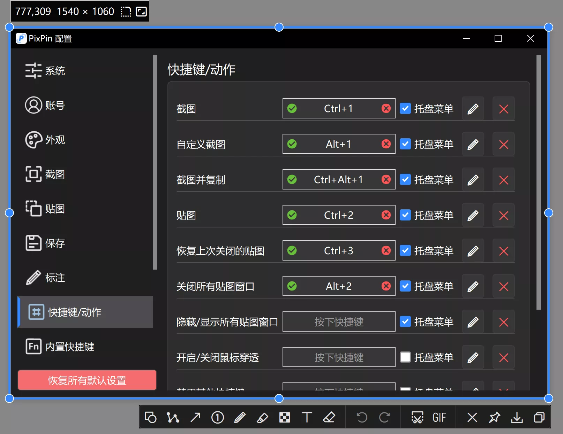
Task: Uncheck 托盘菜单 for the 贴图 shortcut
Action: click(405, 215)
